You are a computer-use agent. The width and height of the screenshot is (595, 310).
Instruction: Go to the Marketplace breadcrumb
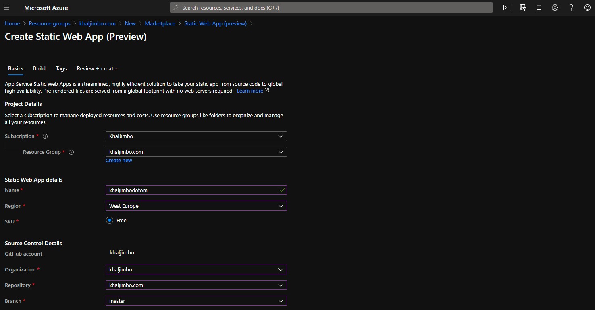pos(160,23)
